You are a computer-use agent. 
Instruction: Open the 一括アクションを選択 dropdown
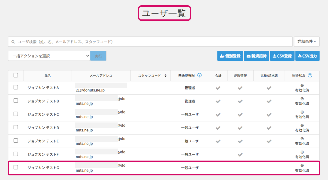coord(49,56)
